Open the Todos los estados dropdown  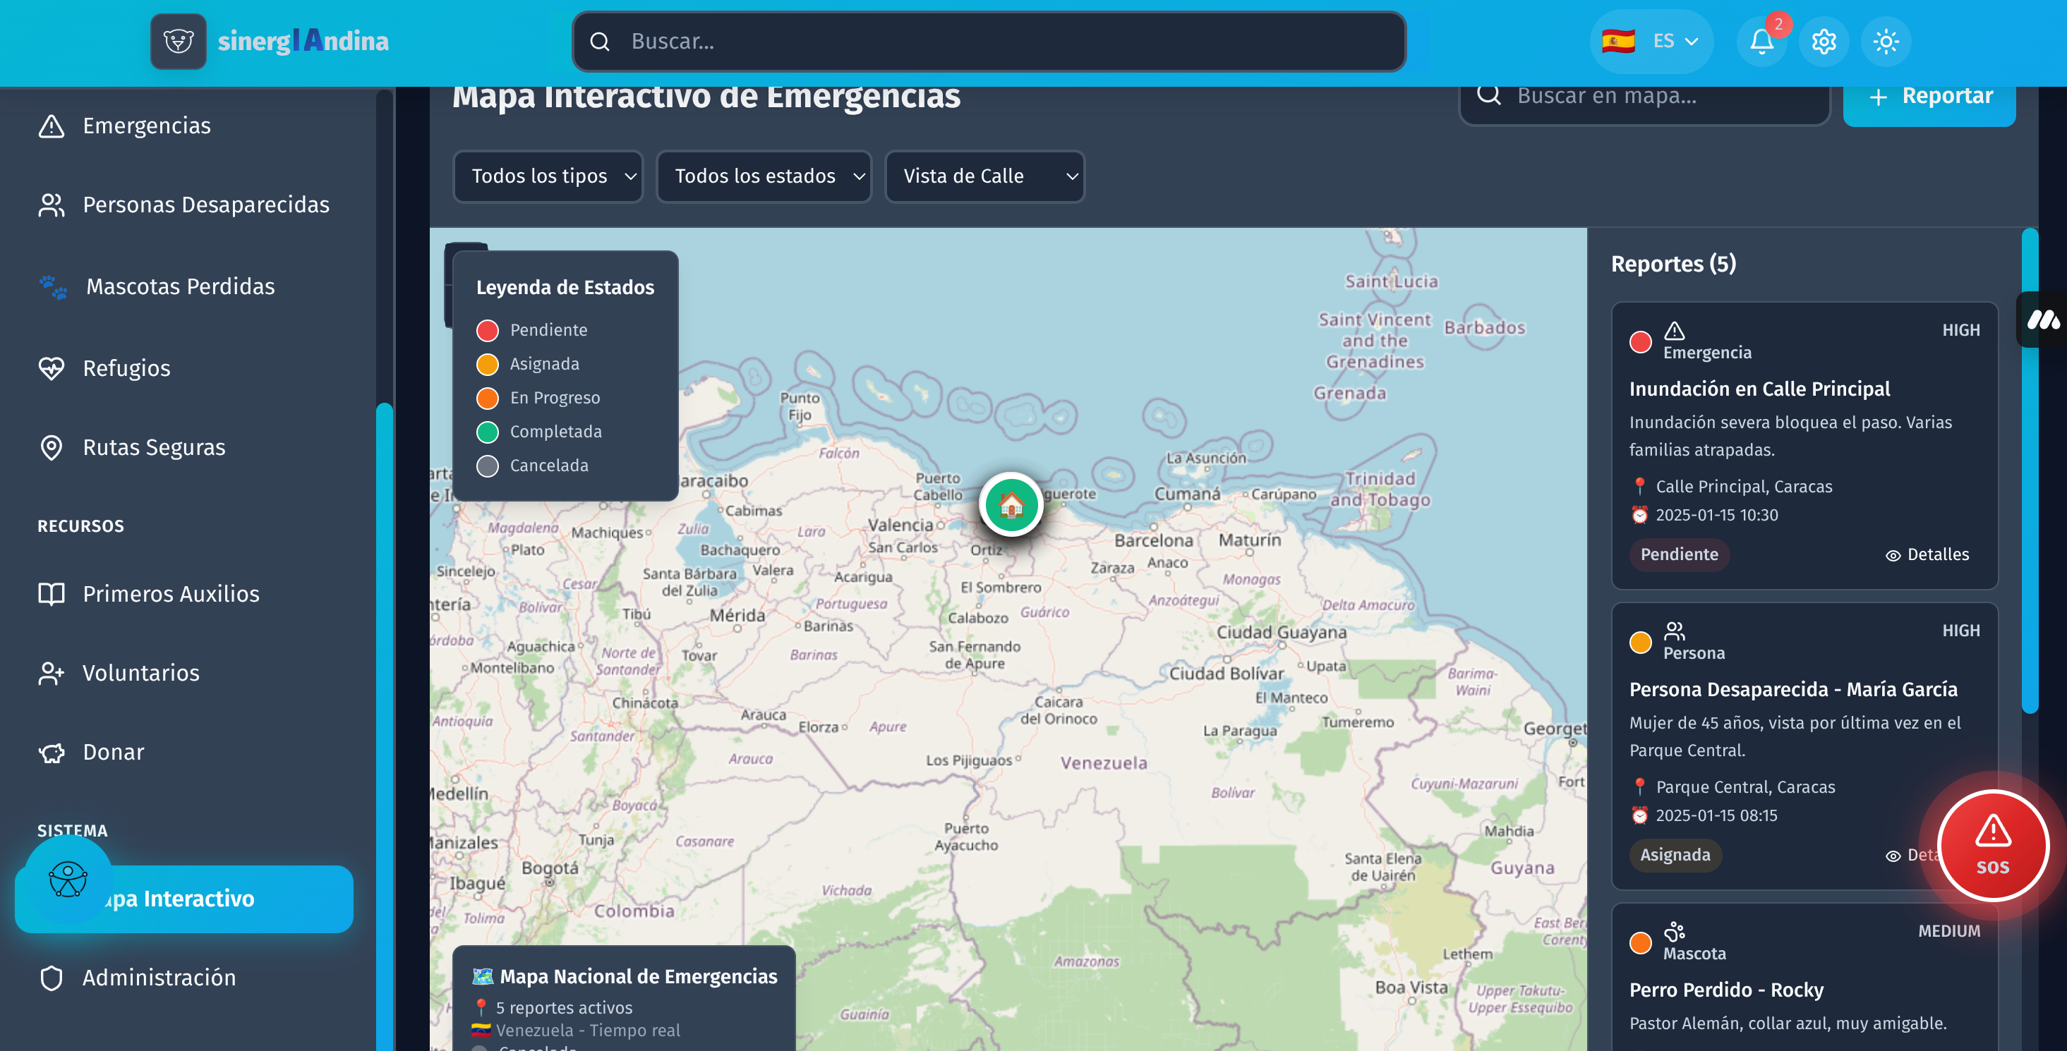764,176
